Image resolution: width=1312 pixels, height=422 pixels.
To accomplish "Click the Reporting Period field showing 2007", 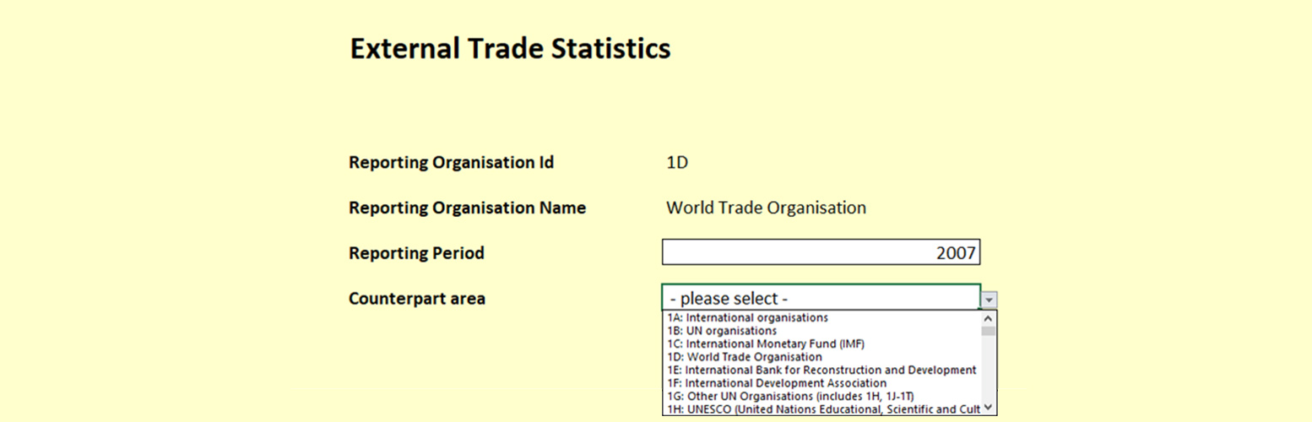I will [820, 252].
